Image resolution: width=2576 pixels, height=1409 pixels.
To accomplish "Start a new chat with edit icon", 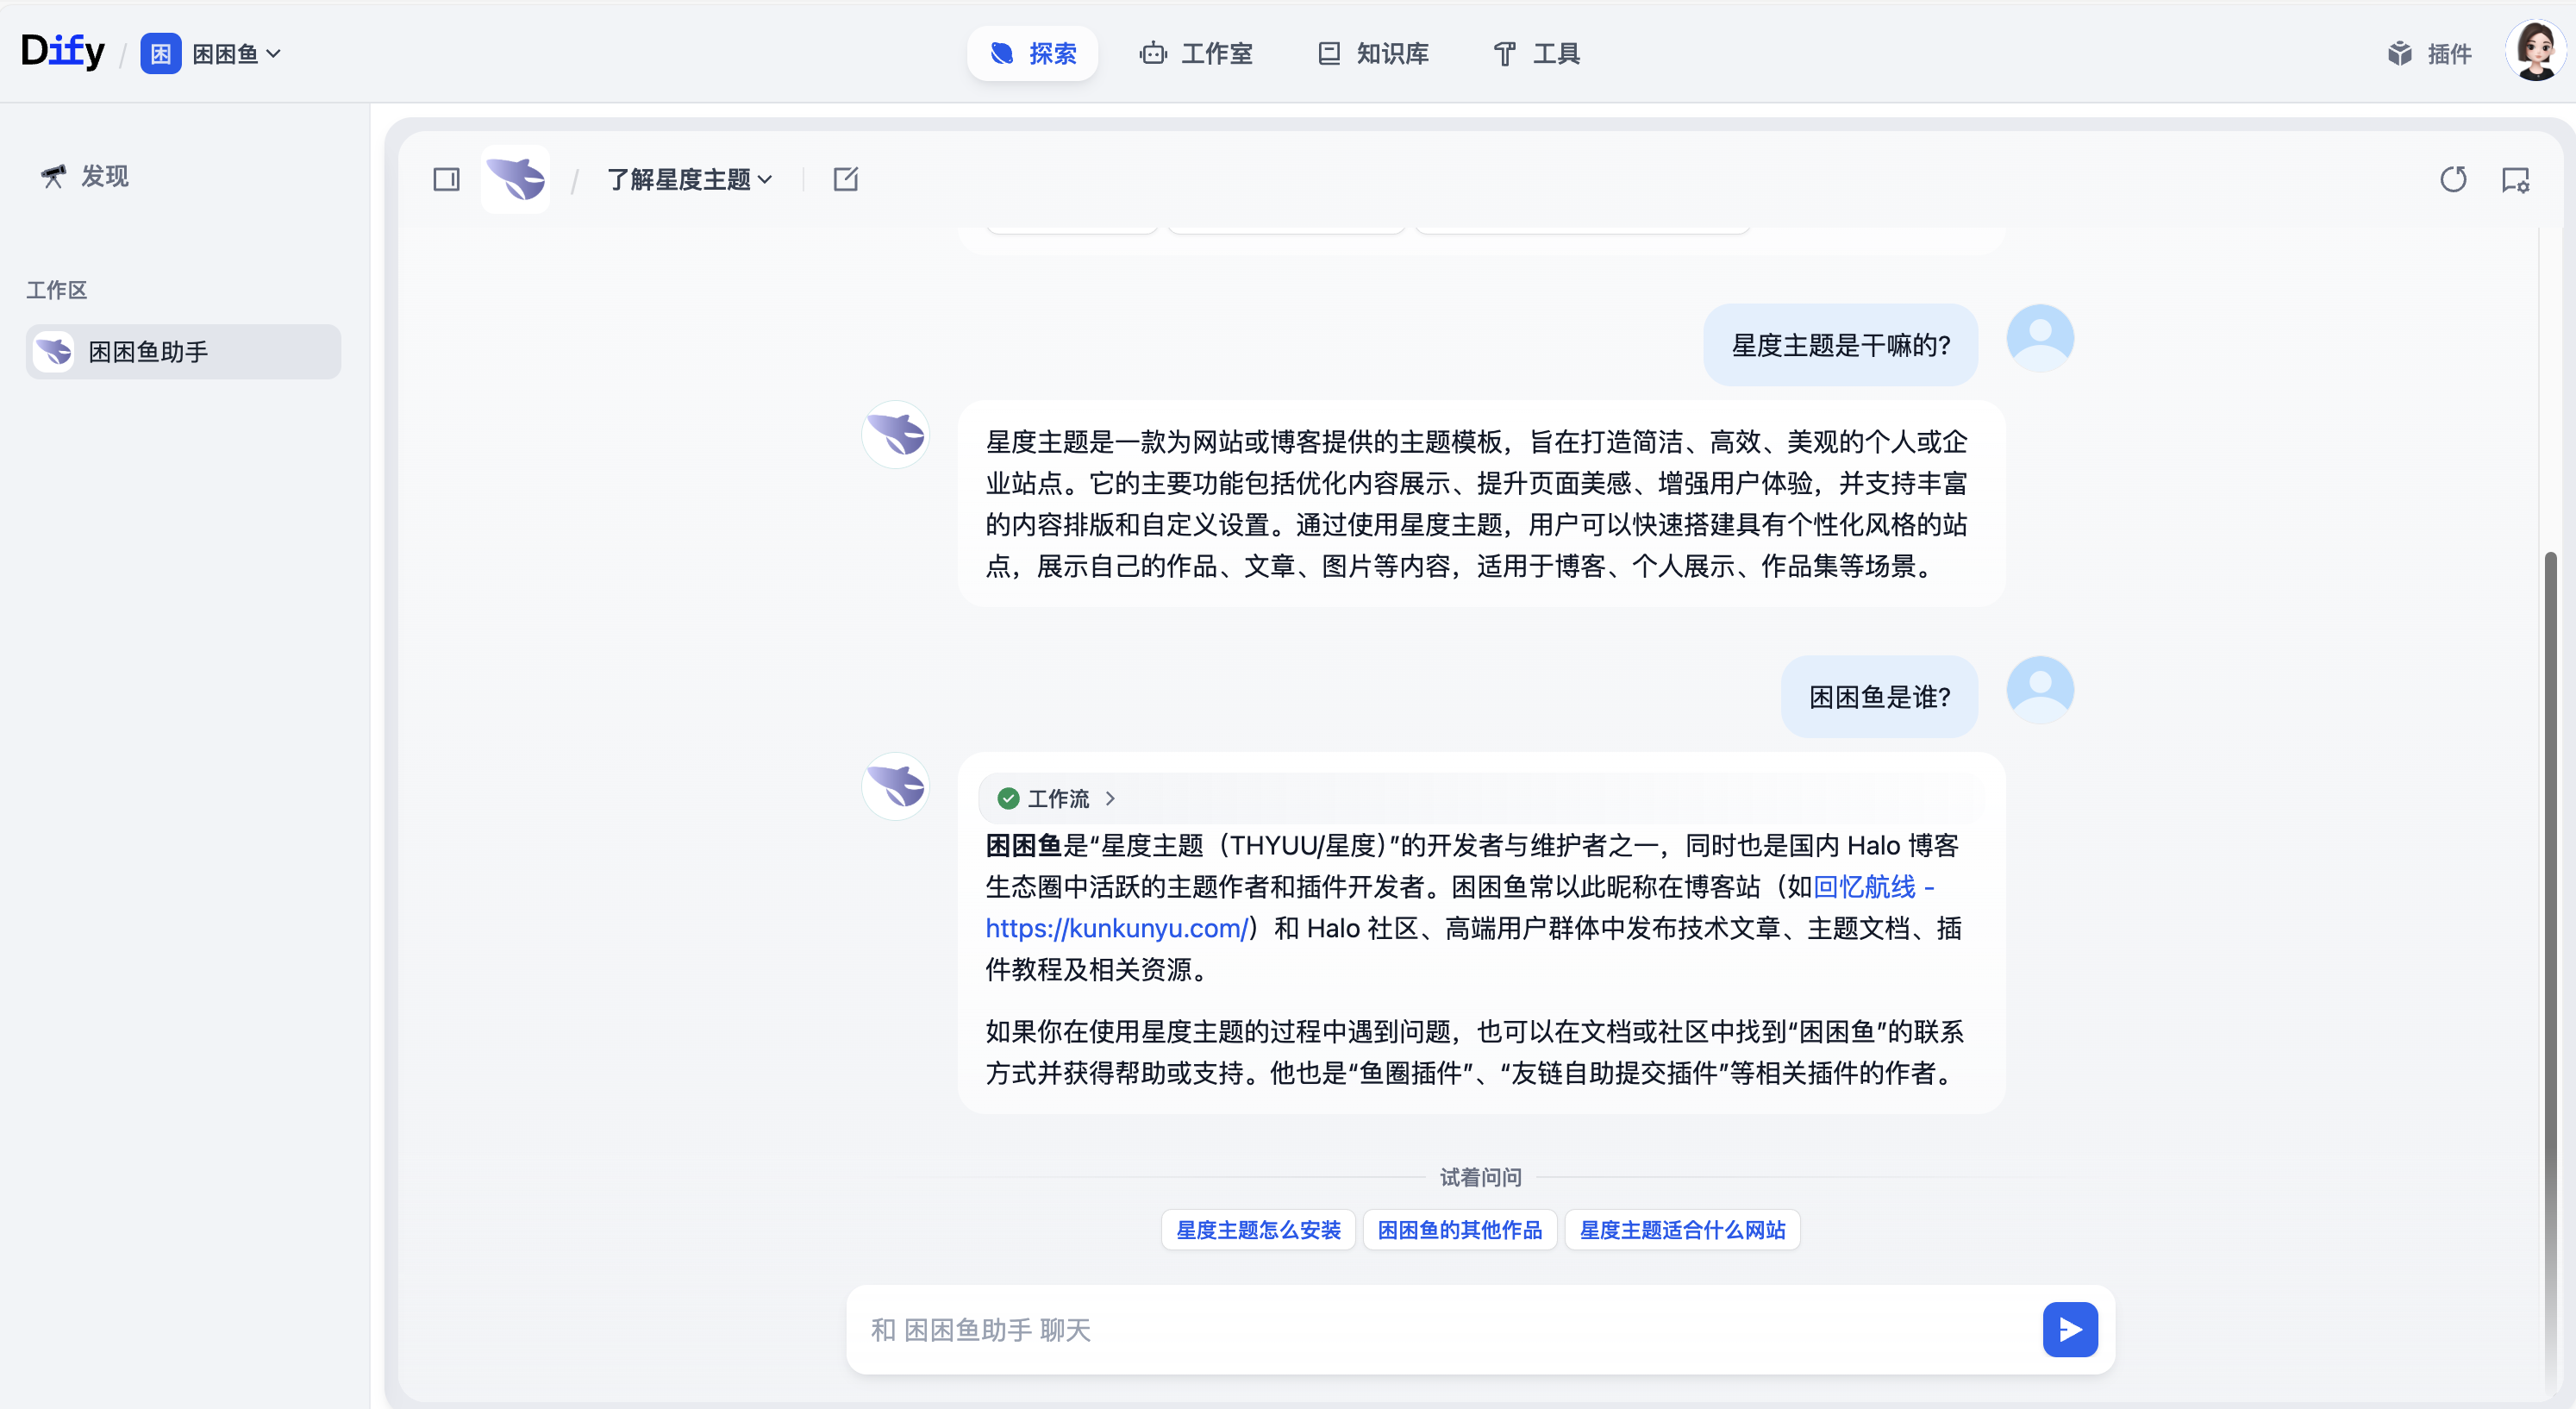I will pos(846,179).
